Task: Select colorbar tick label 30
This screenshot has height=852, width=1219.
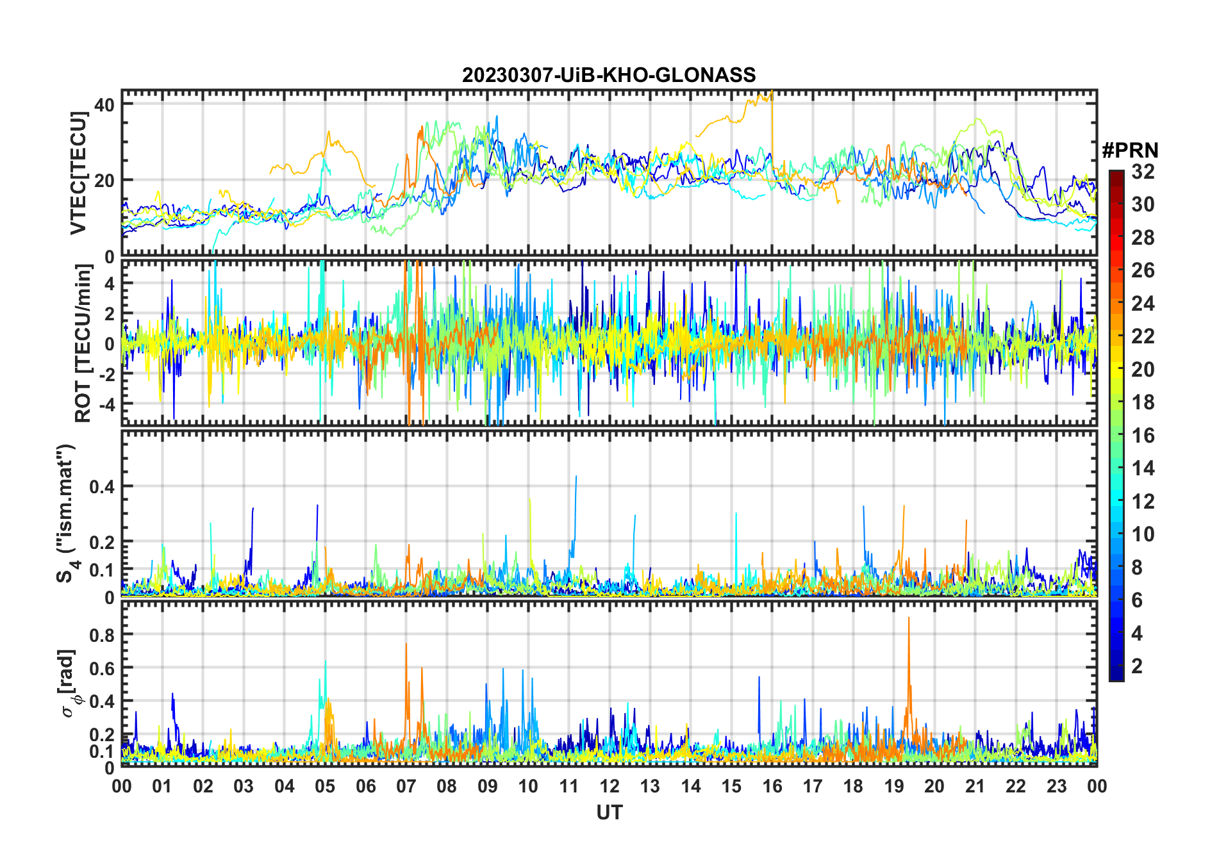Action: coord(1143,204)
